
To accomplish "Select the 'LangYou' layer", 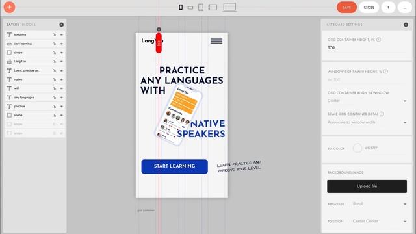I will pyautogui.click(x=35, y=62).
